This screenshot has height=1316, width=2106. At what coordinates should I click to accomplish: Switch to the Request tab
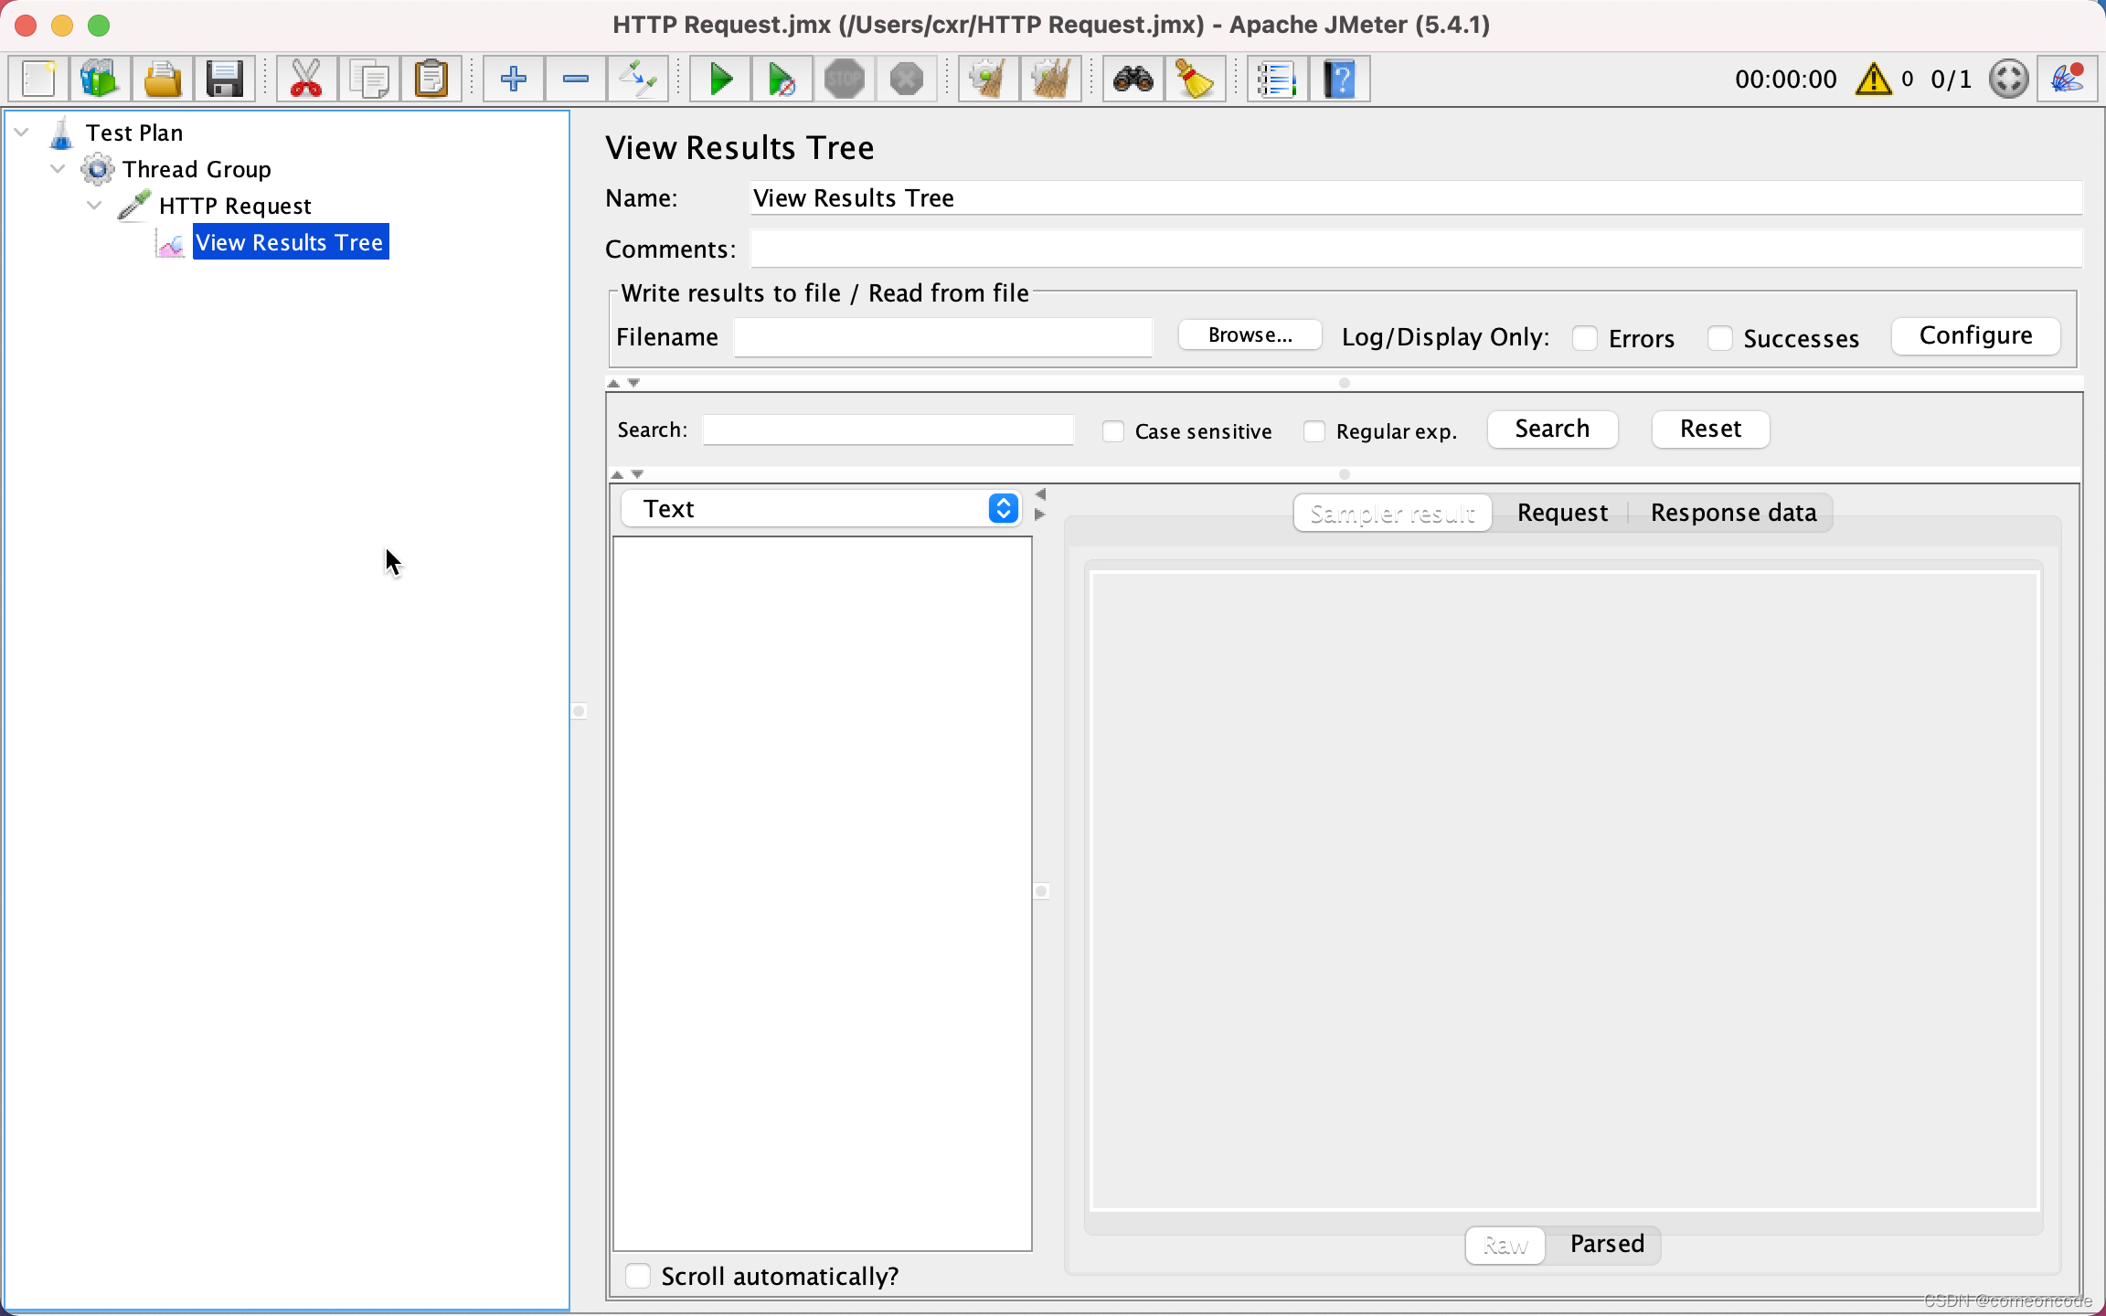[x=1562, y=514]
